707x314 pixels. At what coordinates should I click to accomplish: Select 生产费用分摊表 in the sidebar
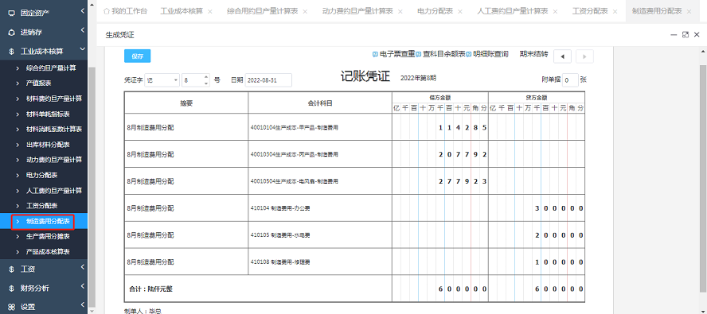tap(48, 236)
